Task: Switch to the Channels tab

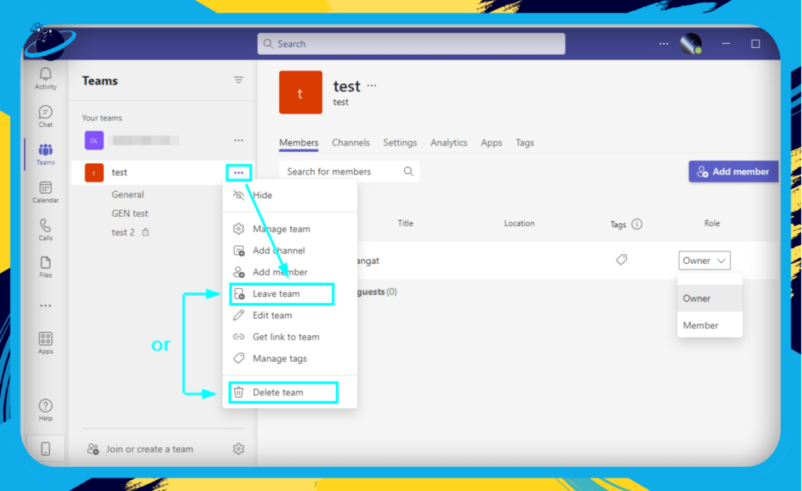Action: (x=351, y=143)
